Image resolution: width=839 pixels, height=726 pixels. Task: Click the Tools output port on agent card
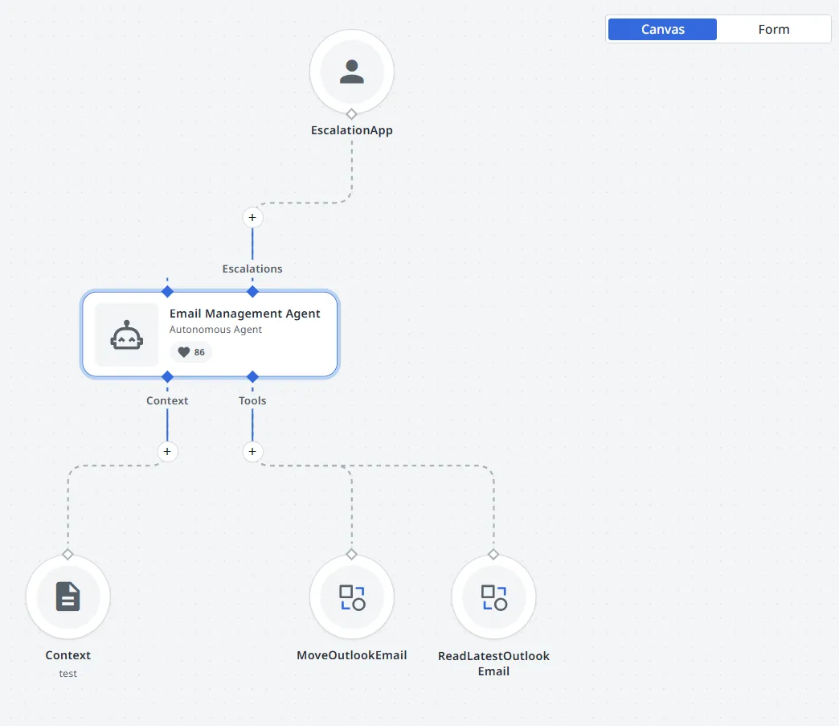coord(252,376)
